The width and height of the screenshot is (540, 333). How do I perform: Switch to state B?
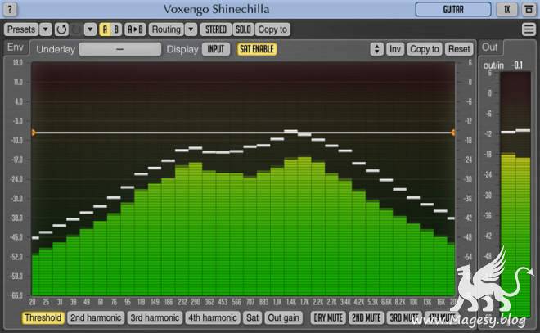tap(116, 29)
